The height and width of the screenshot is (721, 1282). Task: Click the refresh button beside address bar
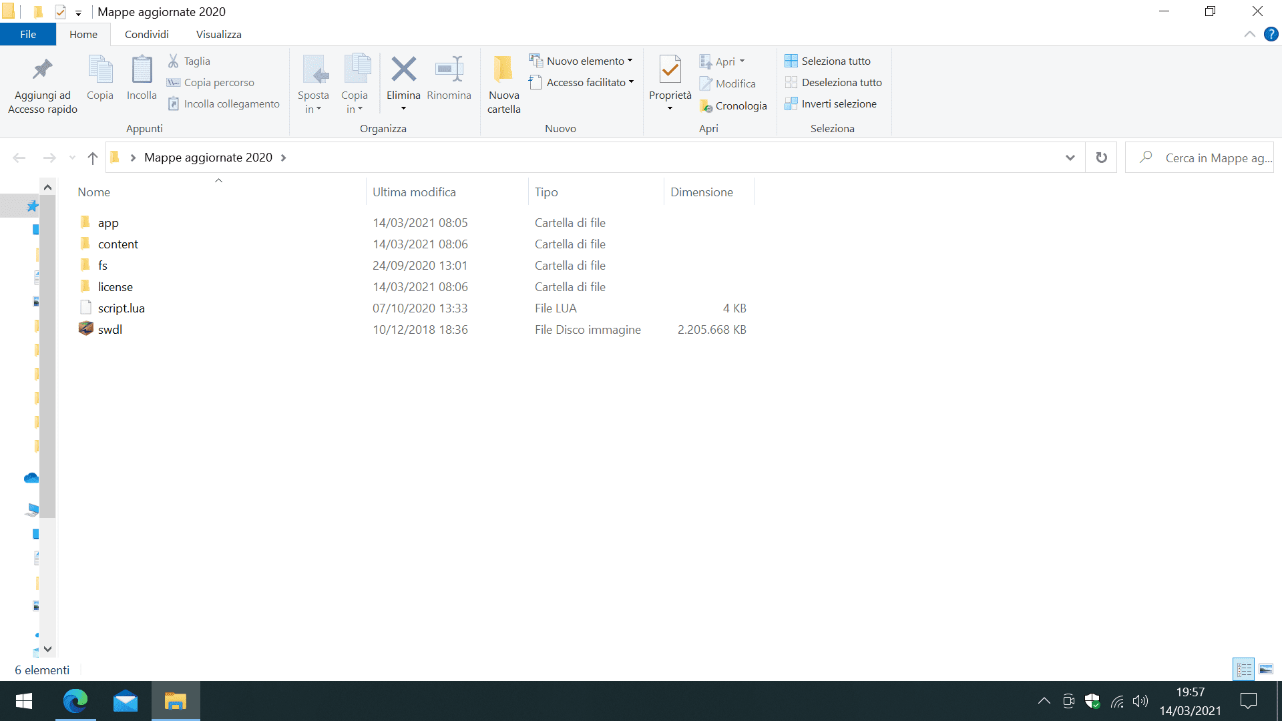(1101, 158)
